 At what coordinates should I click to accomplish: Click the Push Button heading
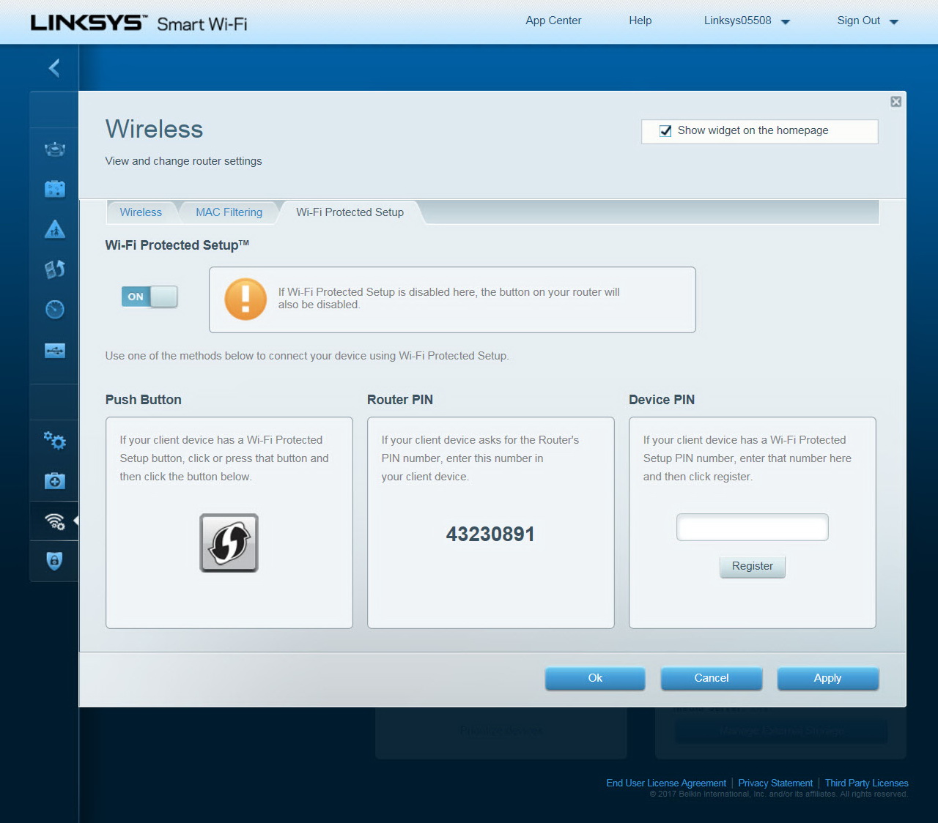pyautogui.click(x=144, y=400)
